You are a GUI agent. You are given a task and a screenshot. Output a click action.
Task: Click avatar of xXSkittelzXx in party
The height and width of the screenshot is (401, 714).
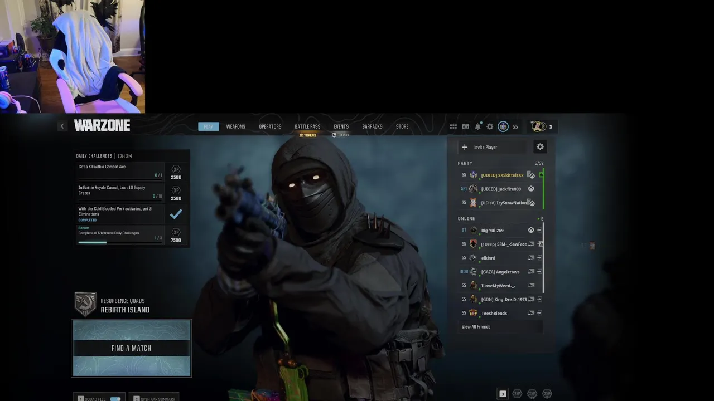click(474, 175)
